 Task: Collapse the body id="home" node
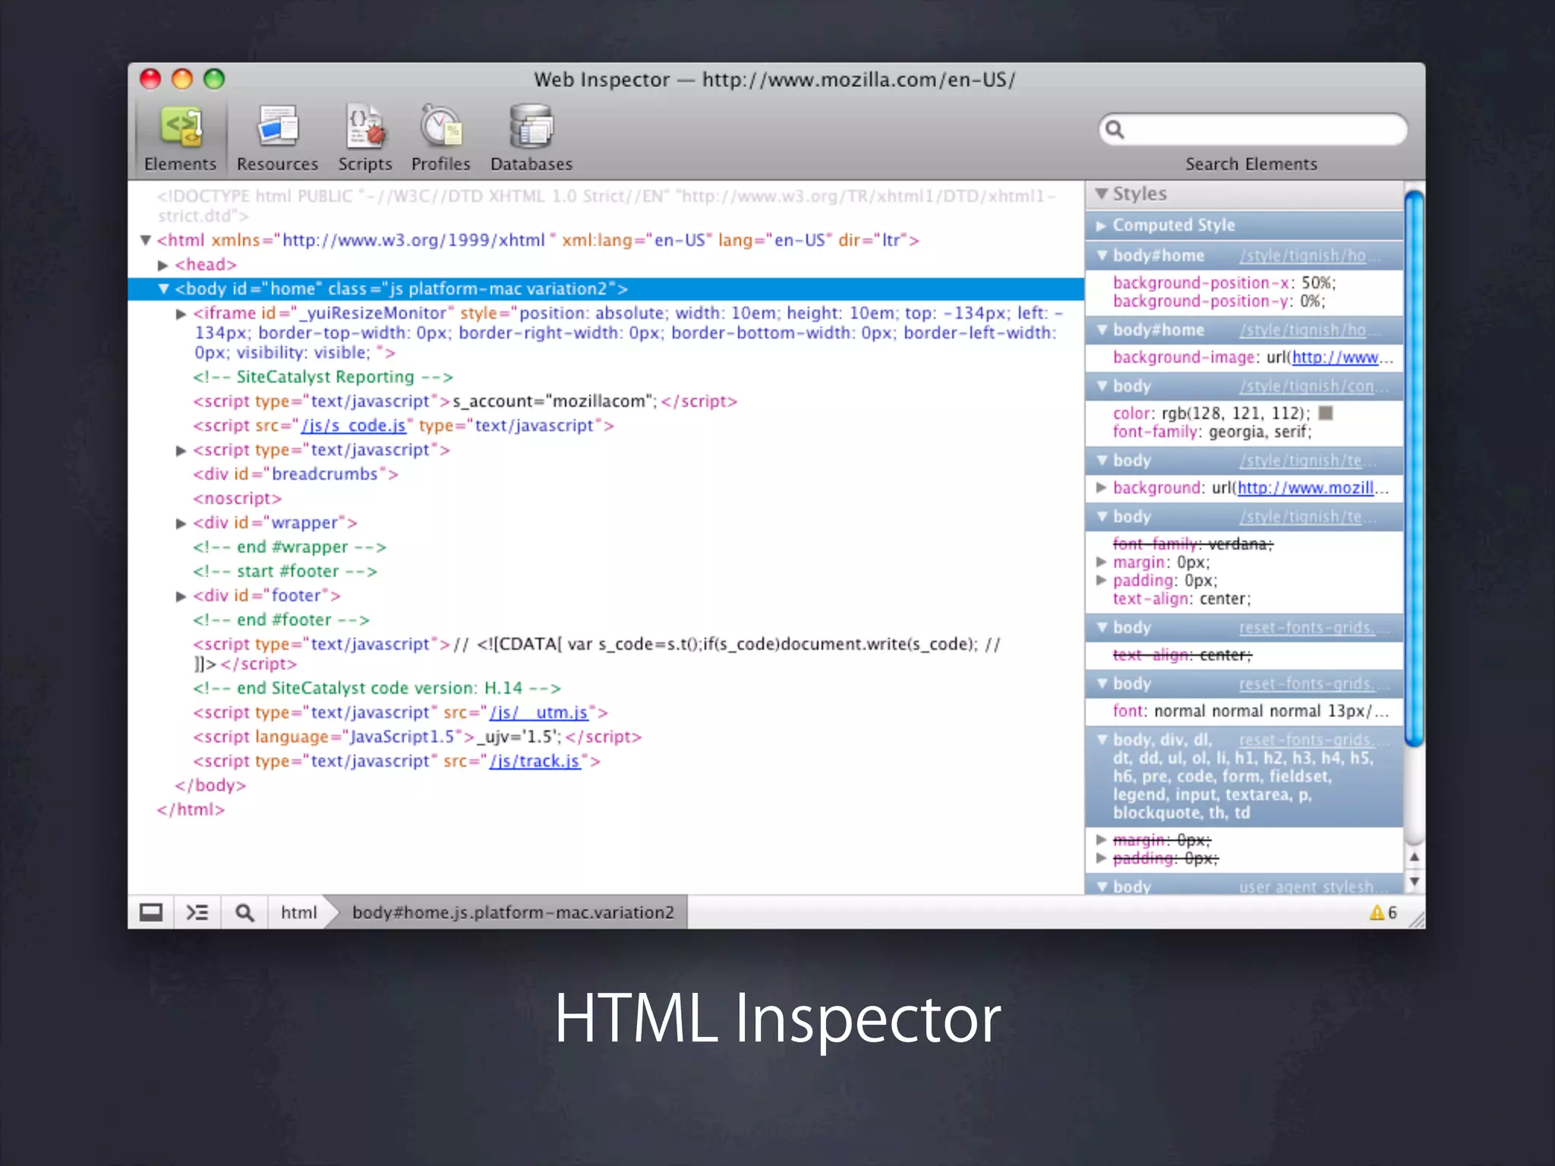click(x=163, y=288)
